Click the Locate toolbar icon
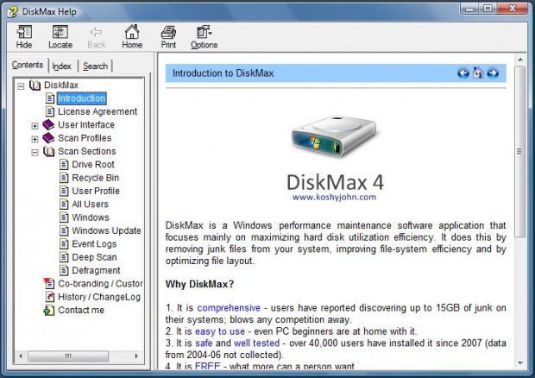Viewport: 535px width, 378px height. [60, 32]
